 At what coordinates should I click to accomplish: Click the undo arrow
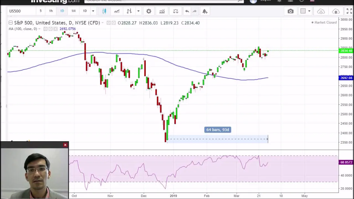click(187, 11)
